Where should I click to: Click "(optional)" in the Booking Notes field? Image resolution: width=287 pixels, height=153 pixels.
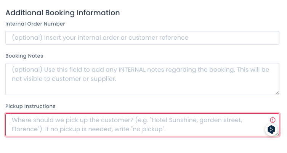(27, 70)
